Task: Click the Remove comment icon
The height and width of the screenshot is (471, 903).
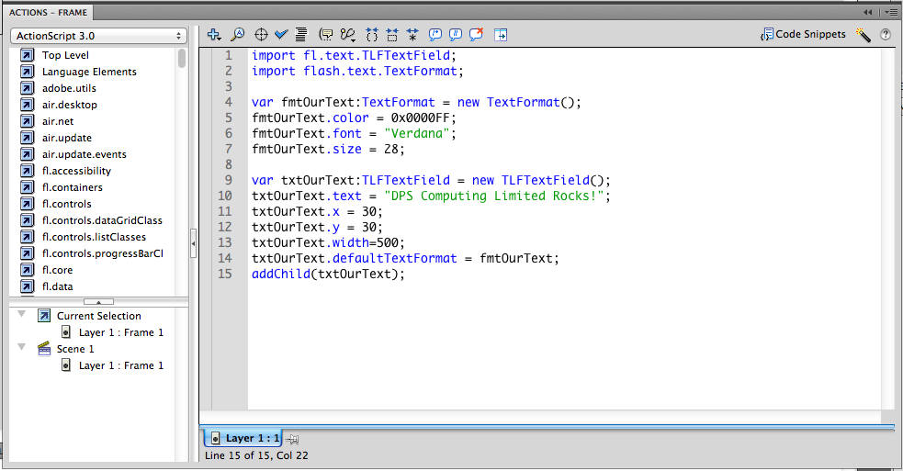Action: pyautogui.click(x=477, y=35)
